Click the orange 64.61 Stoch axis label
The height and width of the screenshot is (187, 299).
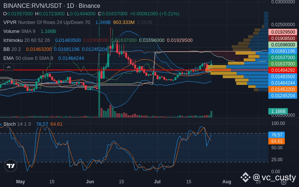tap(277, 141)
